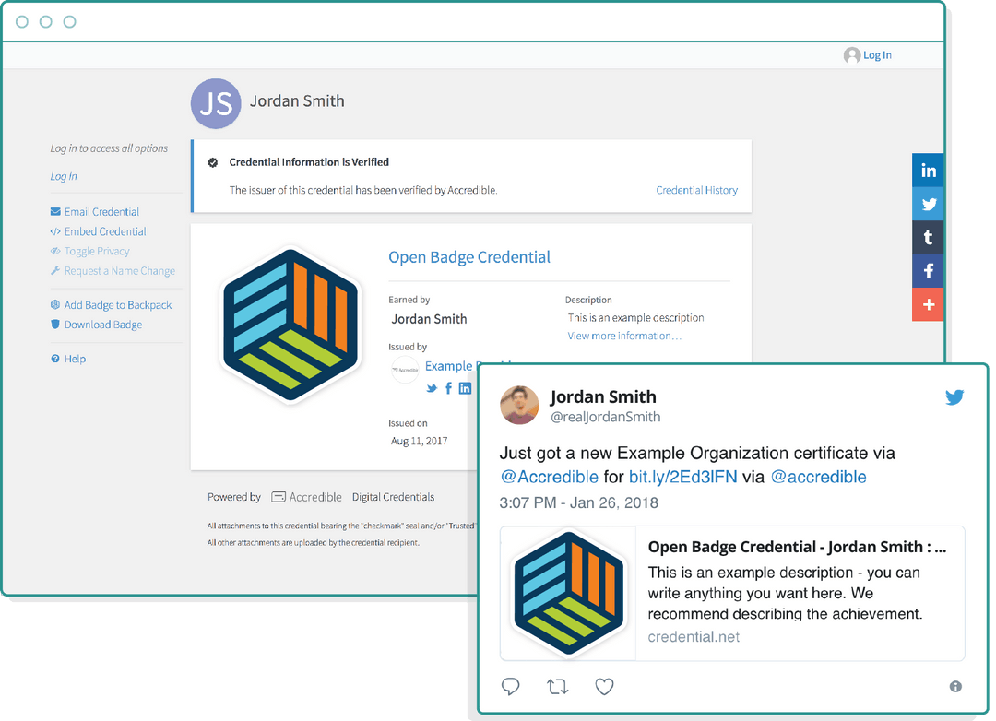This screenshot has height=721, width=996.
Task: Click Add Badge to Backpack
Action: pyautogui.click(x=117, y=305)
